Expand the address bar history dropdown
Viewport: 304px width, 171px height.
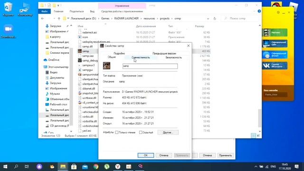coord(208,19)
